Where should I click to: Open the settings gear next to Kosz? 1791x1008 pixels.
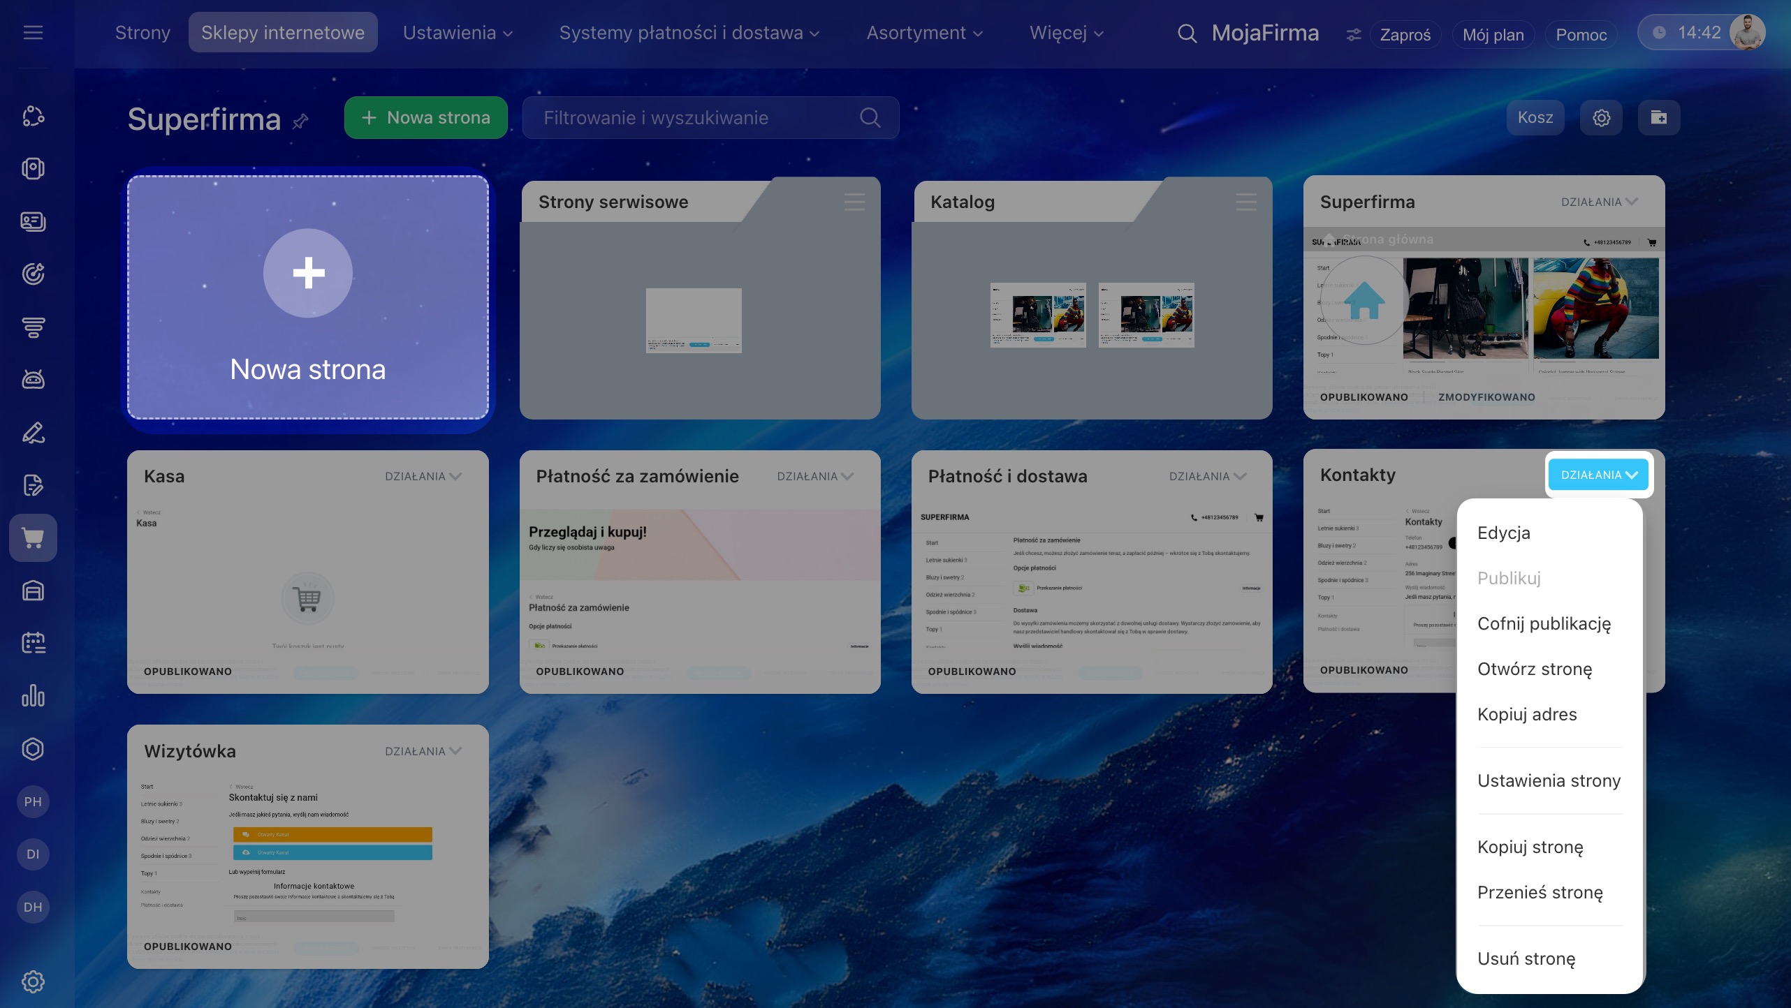click(1601, 118)
